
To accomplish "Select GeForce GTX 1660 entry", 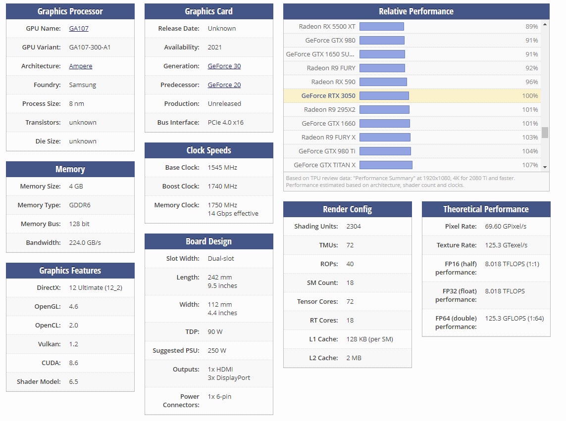I will 412,123.
